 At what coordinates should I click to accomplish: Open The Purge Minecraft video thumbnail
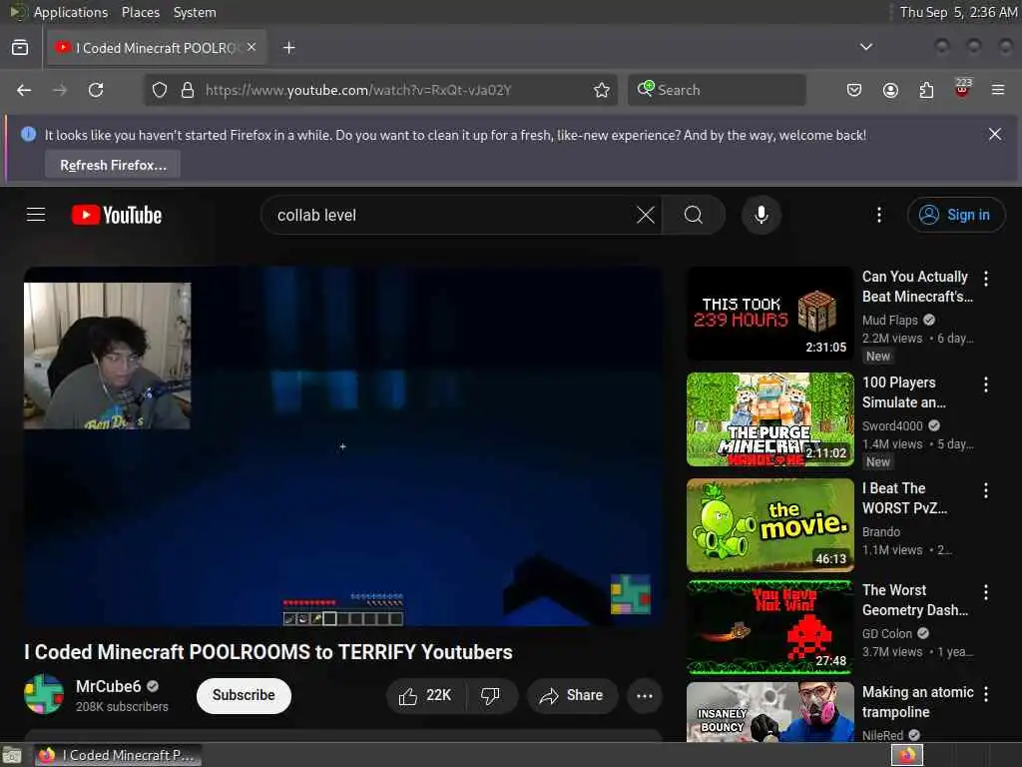(769, 419)
